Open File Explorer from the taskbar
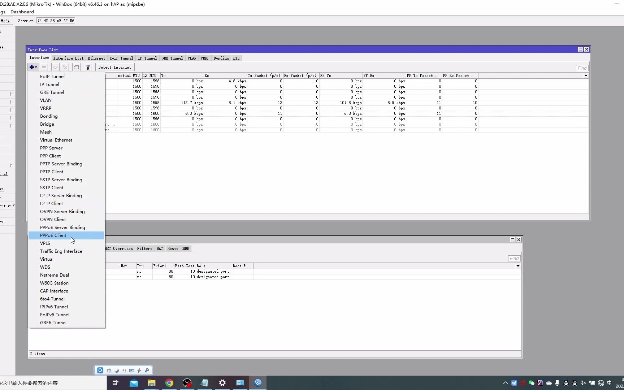This screenshot has width=624, height=390. pyautogui.click(x=151, y=383)
